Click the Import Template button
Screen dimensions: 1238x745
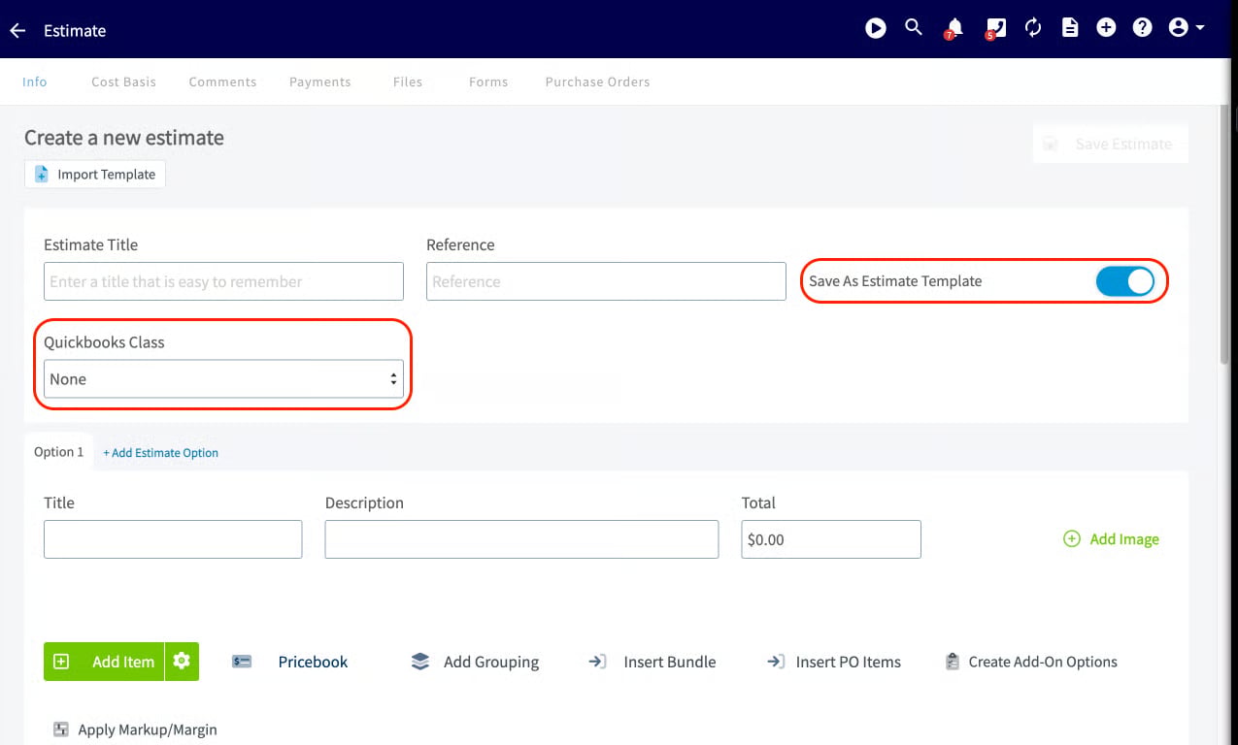click(95, 175)
